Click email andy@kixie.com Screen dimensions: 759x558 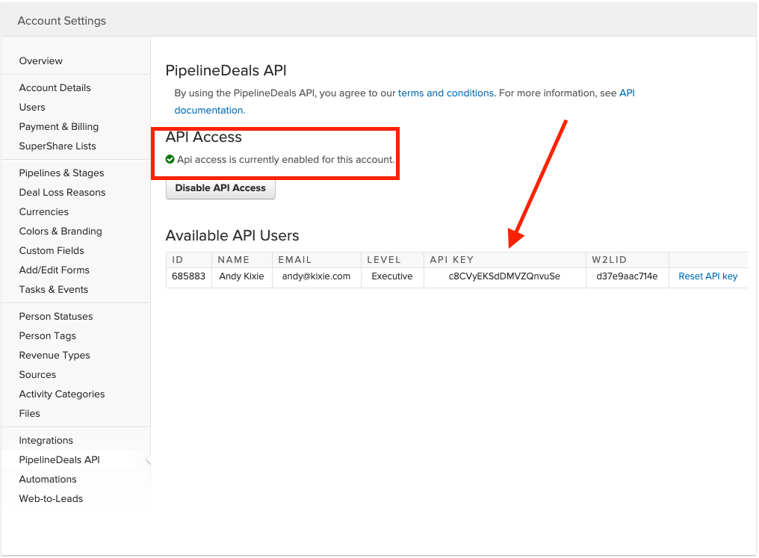pyautogui.click(x=316, y=276)
